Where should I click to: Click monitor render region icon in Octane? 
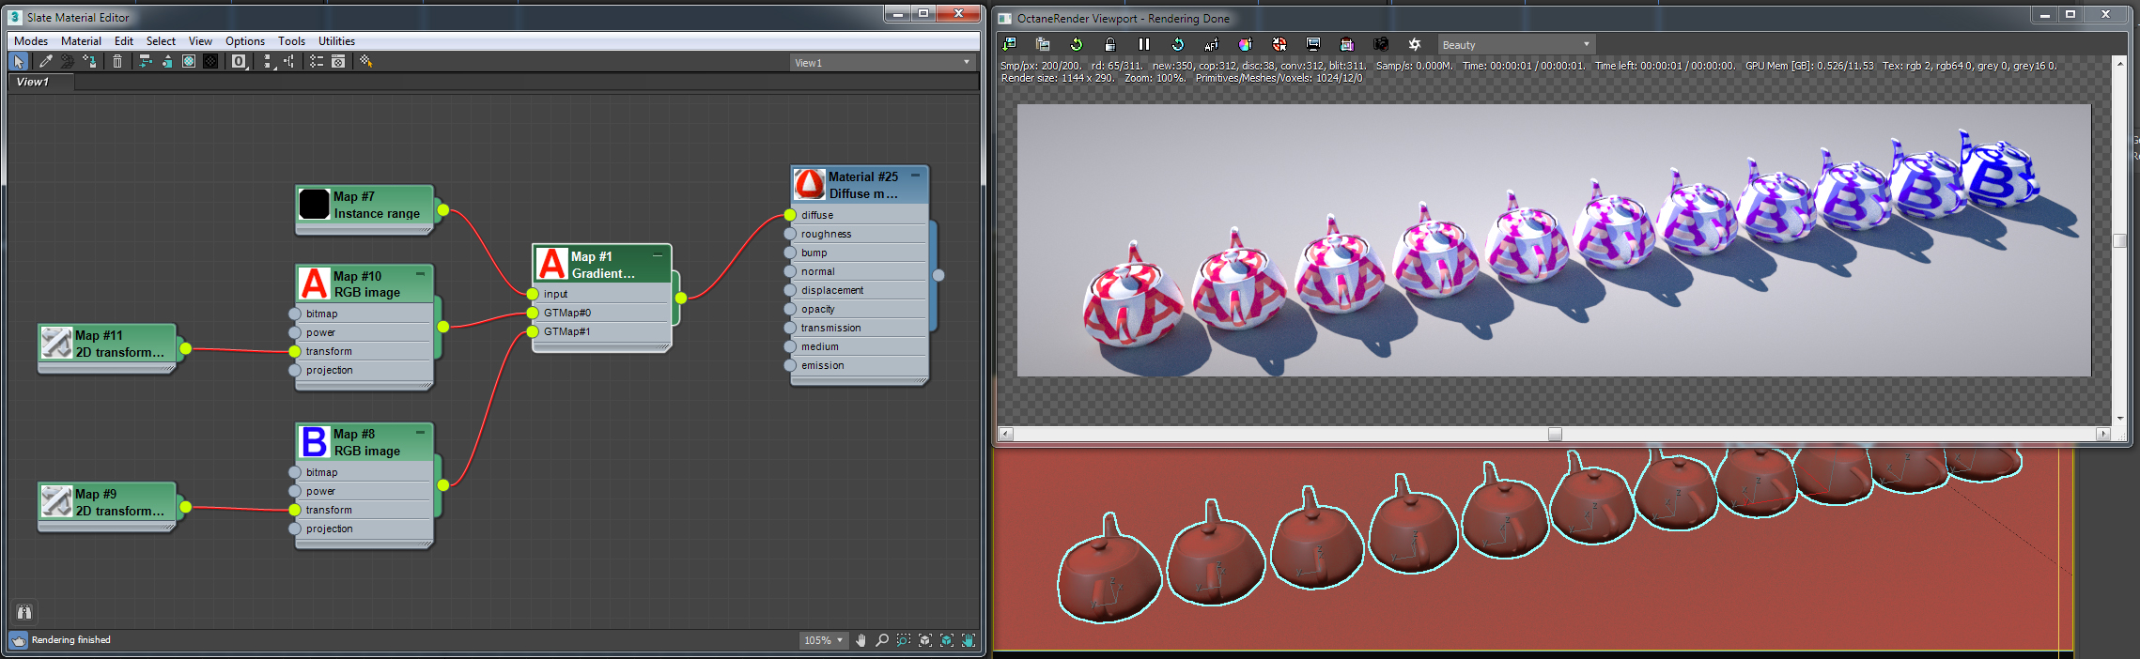(x=1313, y=44)
